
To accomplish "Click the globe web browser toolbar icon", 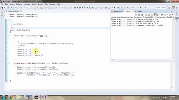I will (118, 7).
